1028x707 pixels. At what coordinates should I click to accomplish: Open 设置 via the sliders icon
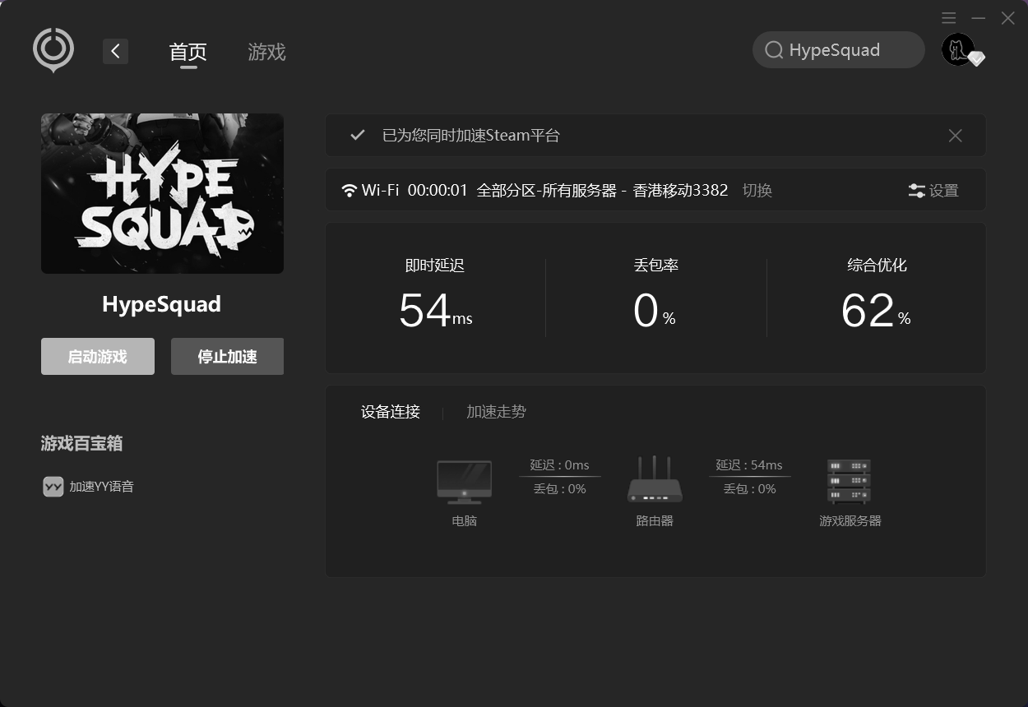(933, 190)
